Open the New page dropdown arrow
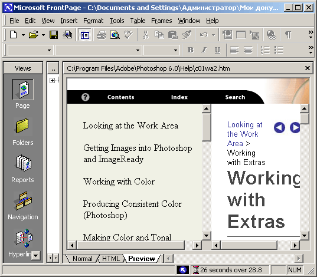Screen dimensions: 317x277 23,35
